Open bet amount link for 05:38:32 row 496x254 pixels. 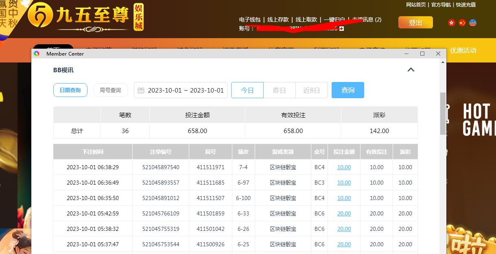(344, 229)
